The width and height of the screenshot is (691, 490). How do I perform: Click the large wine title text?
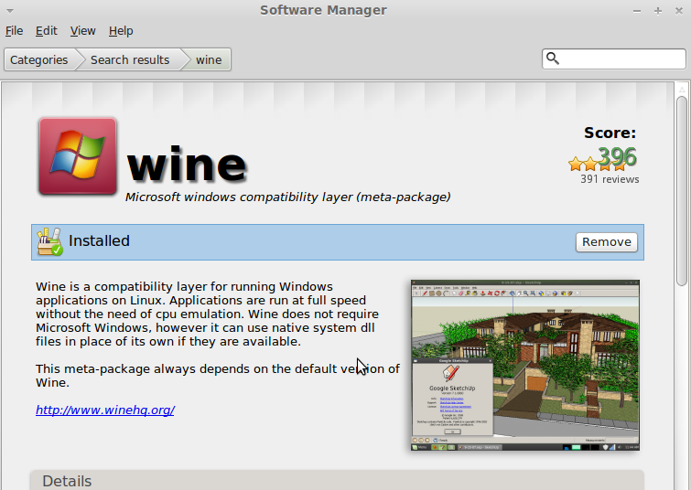tap(187, 165)
